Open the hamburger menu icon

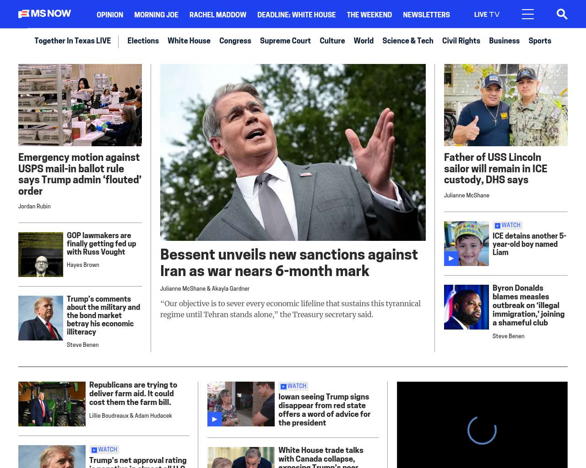pos(528,14)
